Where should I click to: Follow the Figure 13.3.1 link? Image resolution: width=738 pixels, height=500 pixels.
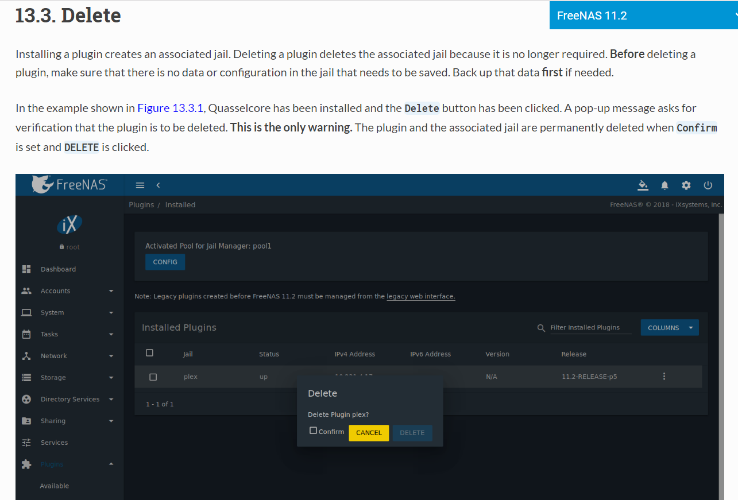pyautogui.click(x=171, y=108)
